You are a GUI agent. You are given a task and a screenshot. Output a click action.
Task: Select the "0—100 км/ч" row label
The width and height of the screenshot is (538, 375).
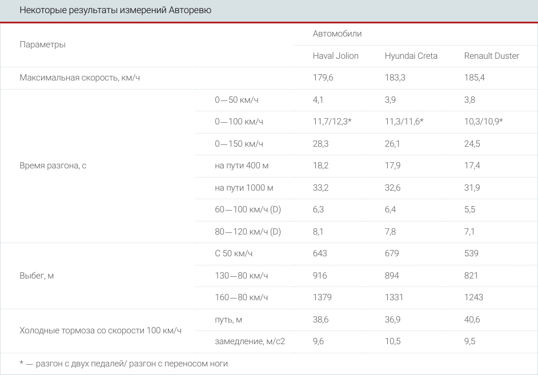[239, 122]
